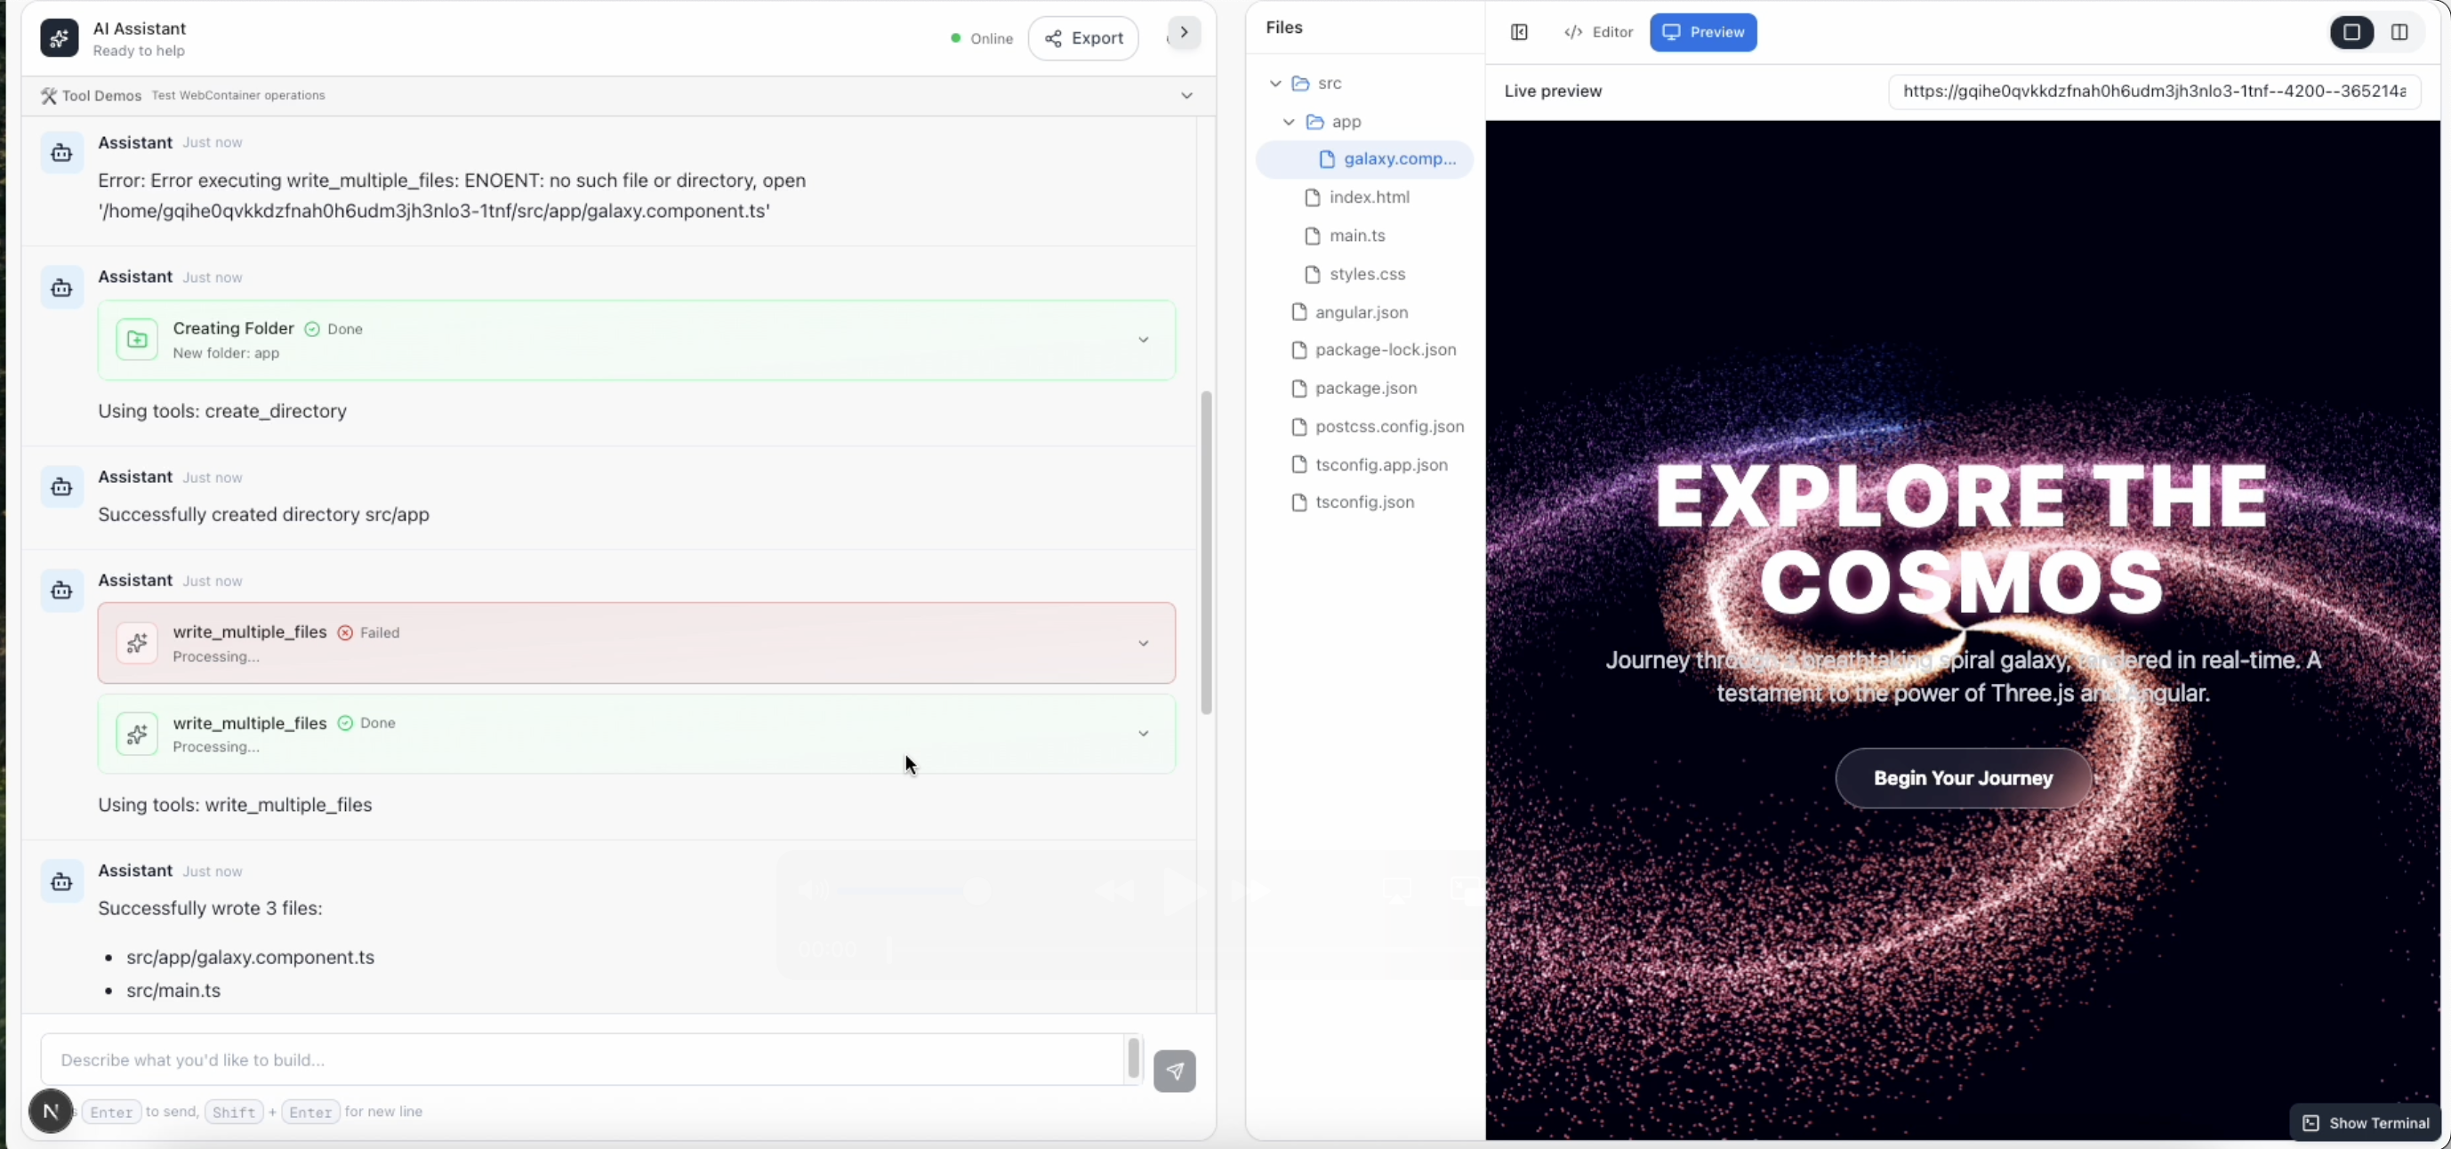
Task: Click the Creating Folder green folder icon
Action: pyautogui.click(x=137, y=340)
